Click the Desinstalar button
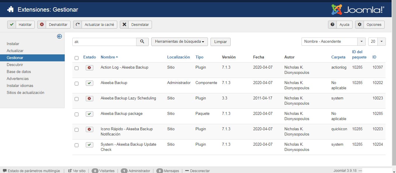This screenshot has height=173, width=396. click(x=136, y=25)
